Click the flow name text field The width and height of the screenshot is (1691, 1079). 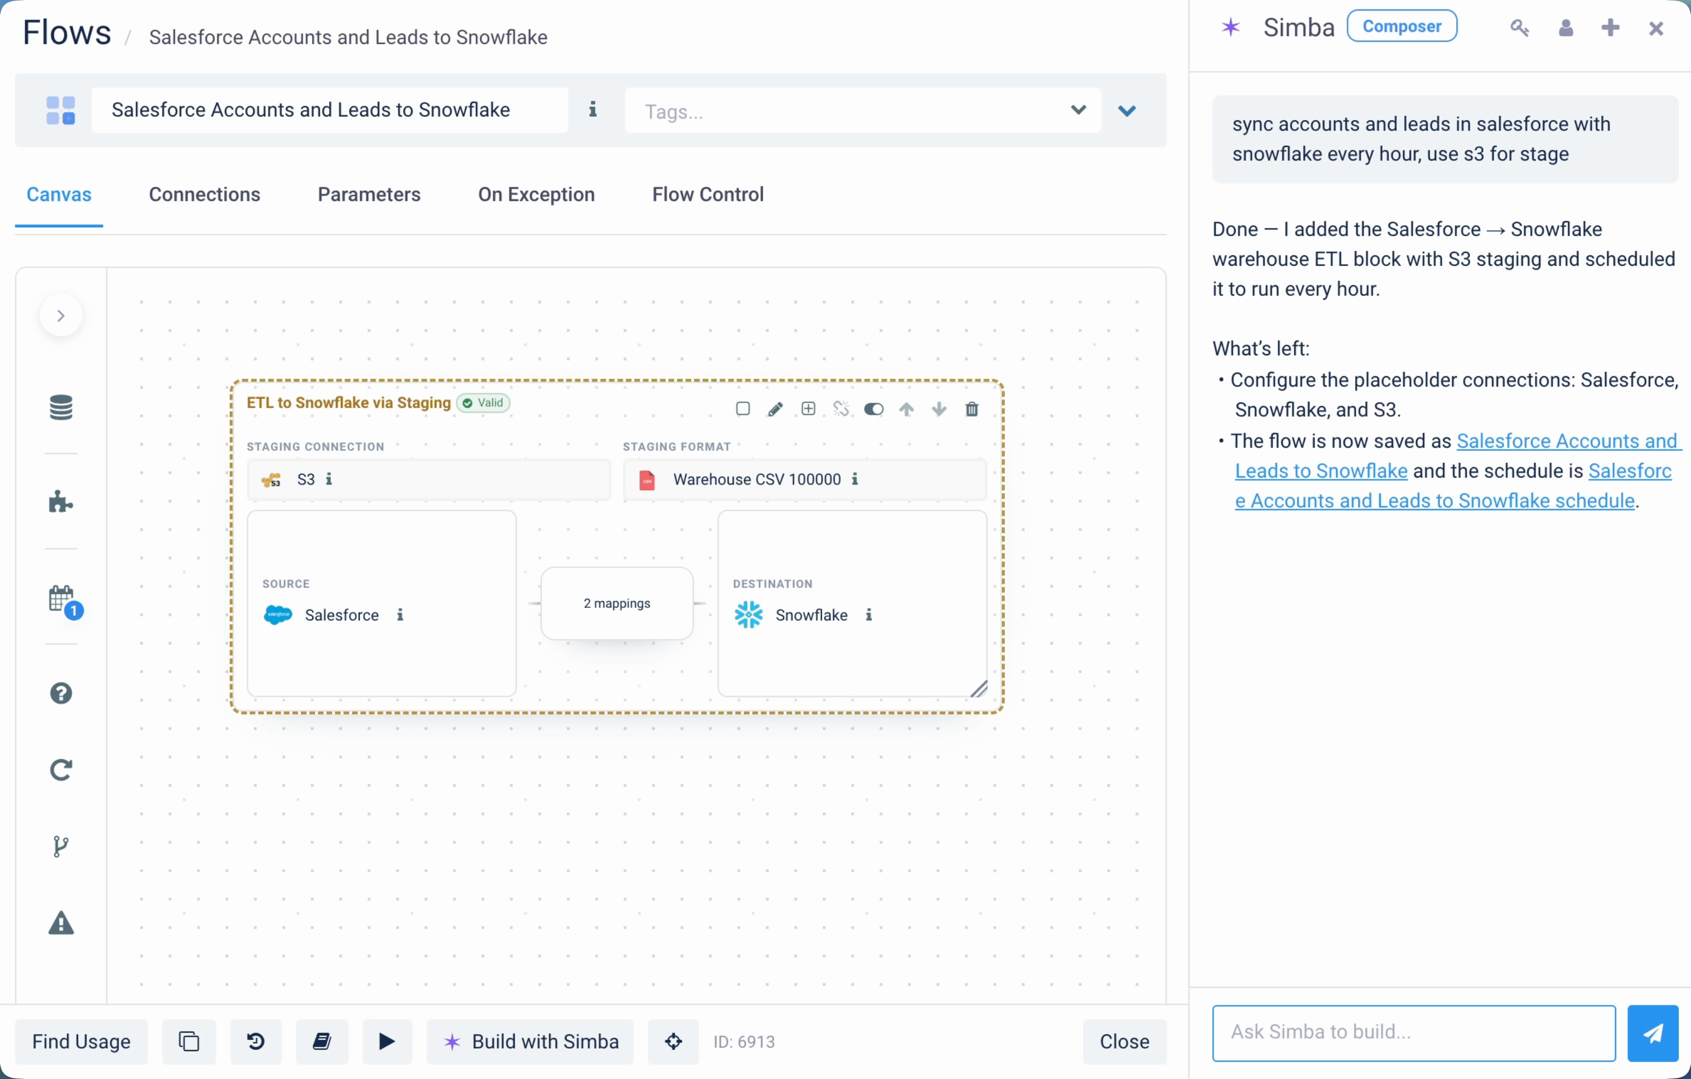click(329, 110)
